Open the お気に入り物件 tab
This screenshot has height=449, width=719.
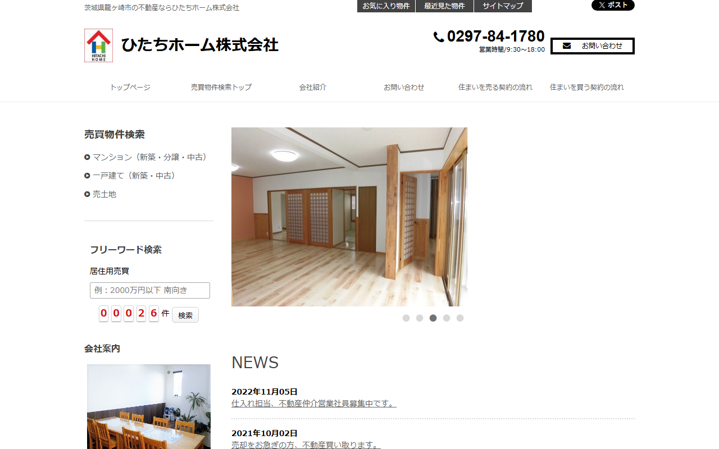coord(386,6)
